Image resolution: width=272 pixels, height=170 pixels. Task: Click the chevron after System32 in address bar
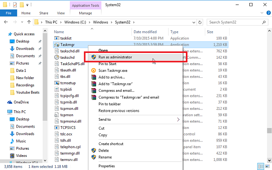coord(134,22)
